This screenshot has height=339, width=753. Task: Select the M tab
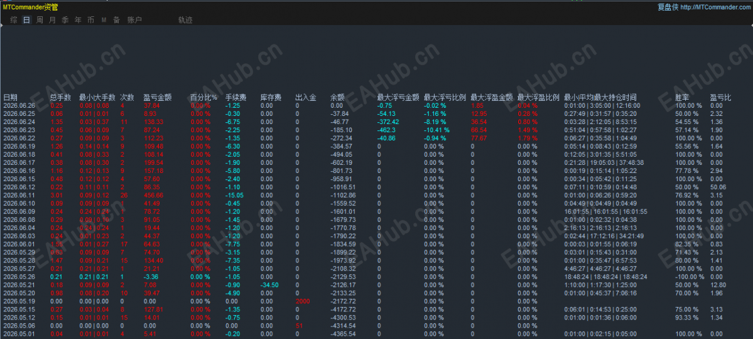pyautogui.click(x=104, y=20)
